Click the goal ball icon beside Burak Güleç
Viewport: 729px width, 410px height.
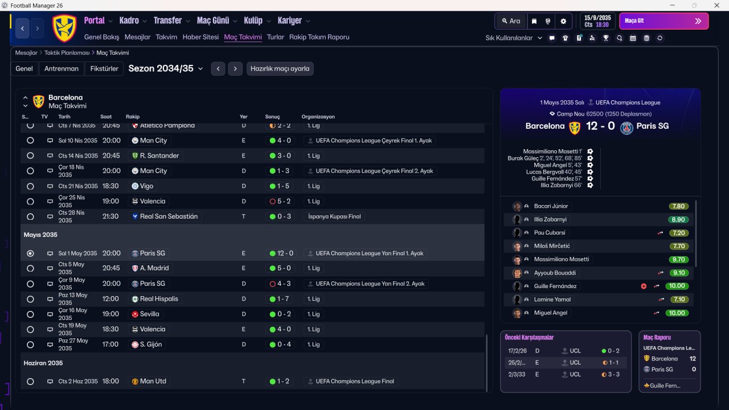click(x=590, y=158)
